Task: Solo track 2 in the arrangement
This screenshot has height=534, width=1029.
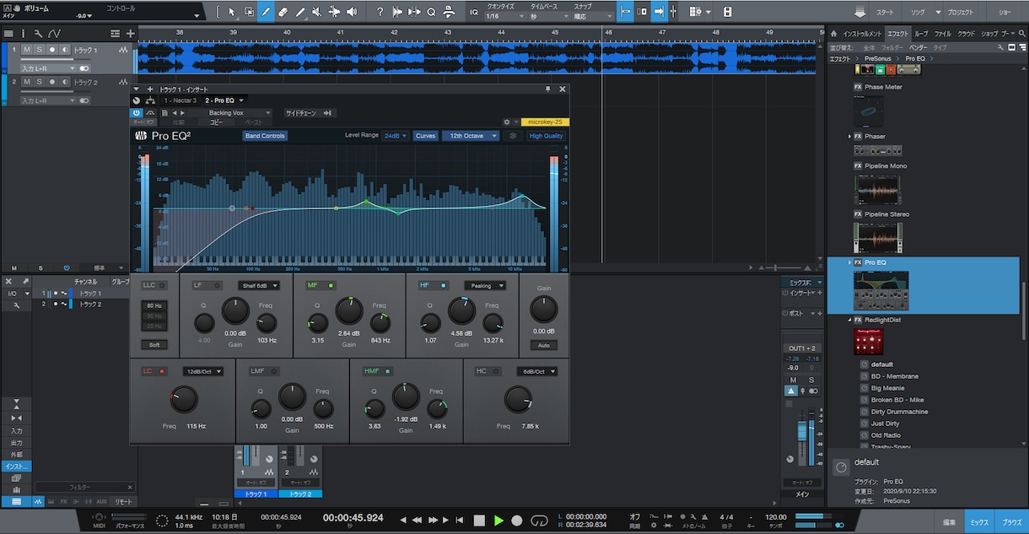Action: click(x=39, y=82)
